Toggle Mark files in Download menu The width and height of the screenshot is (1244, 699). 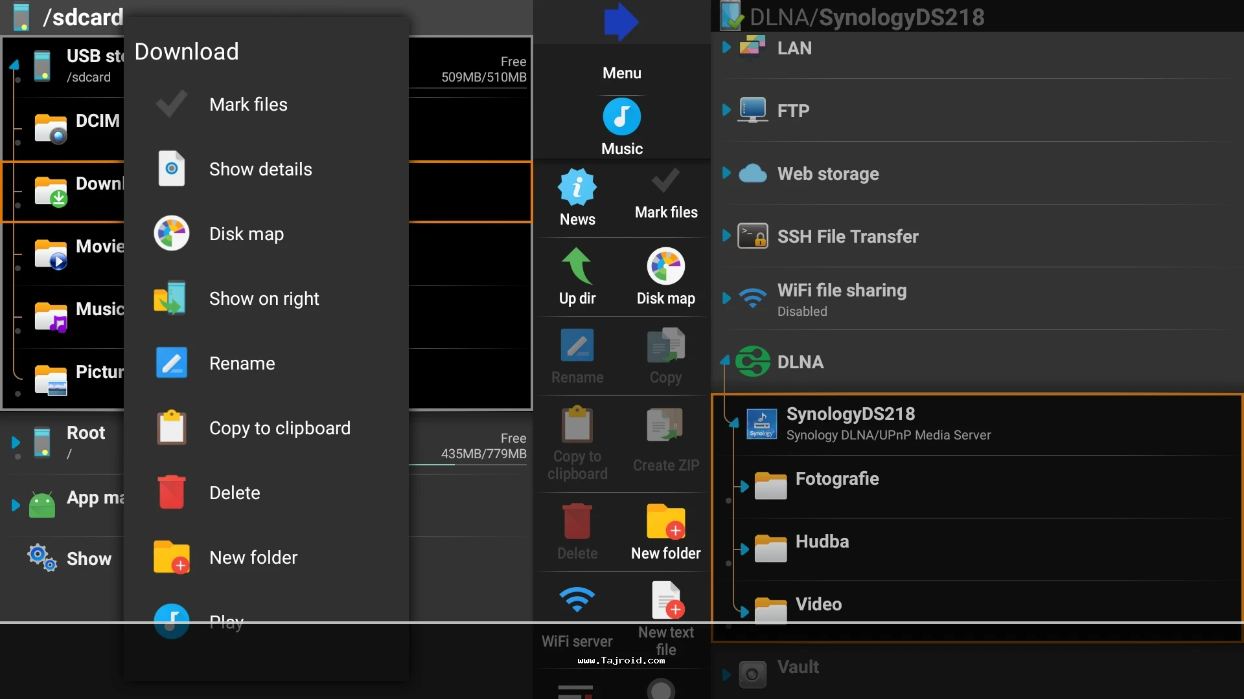click(x=248, y=105)
